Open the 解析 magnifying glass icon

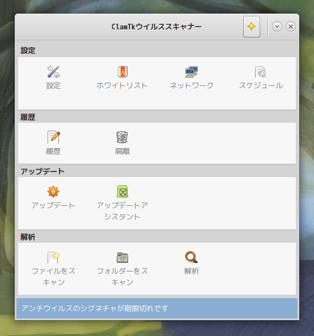[192, 257]
